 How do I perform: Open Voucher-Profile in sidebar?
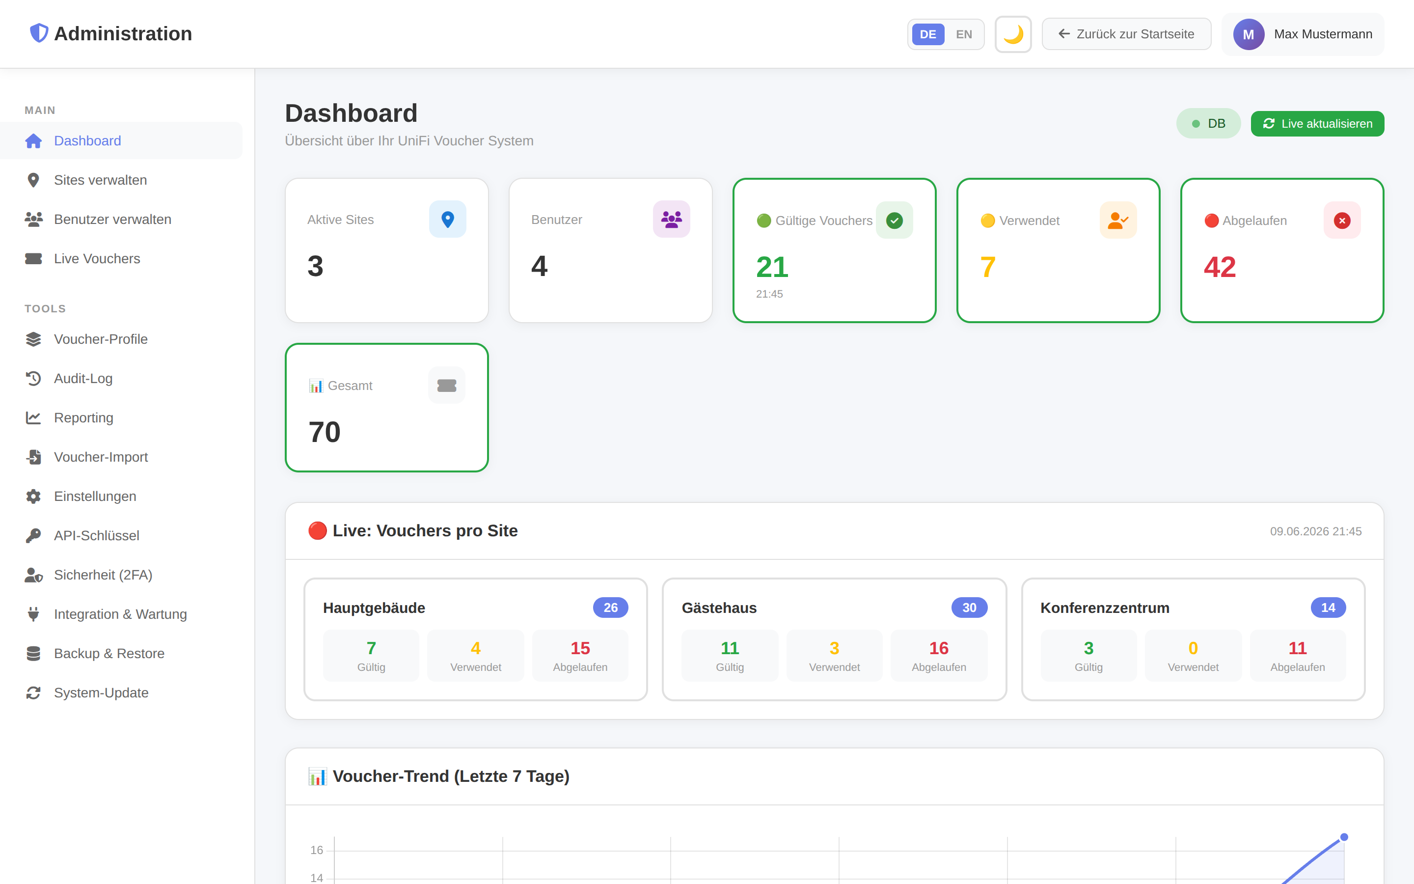point(121,339)
